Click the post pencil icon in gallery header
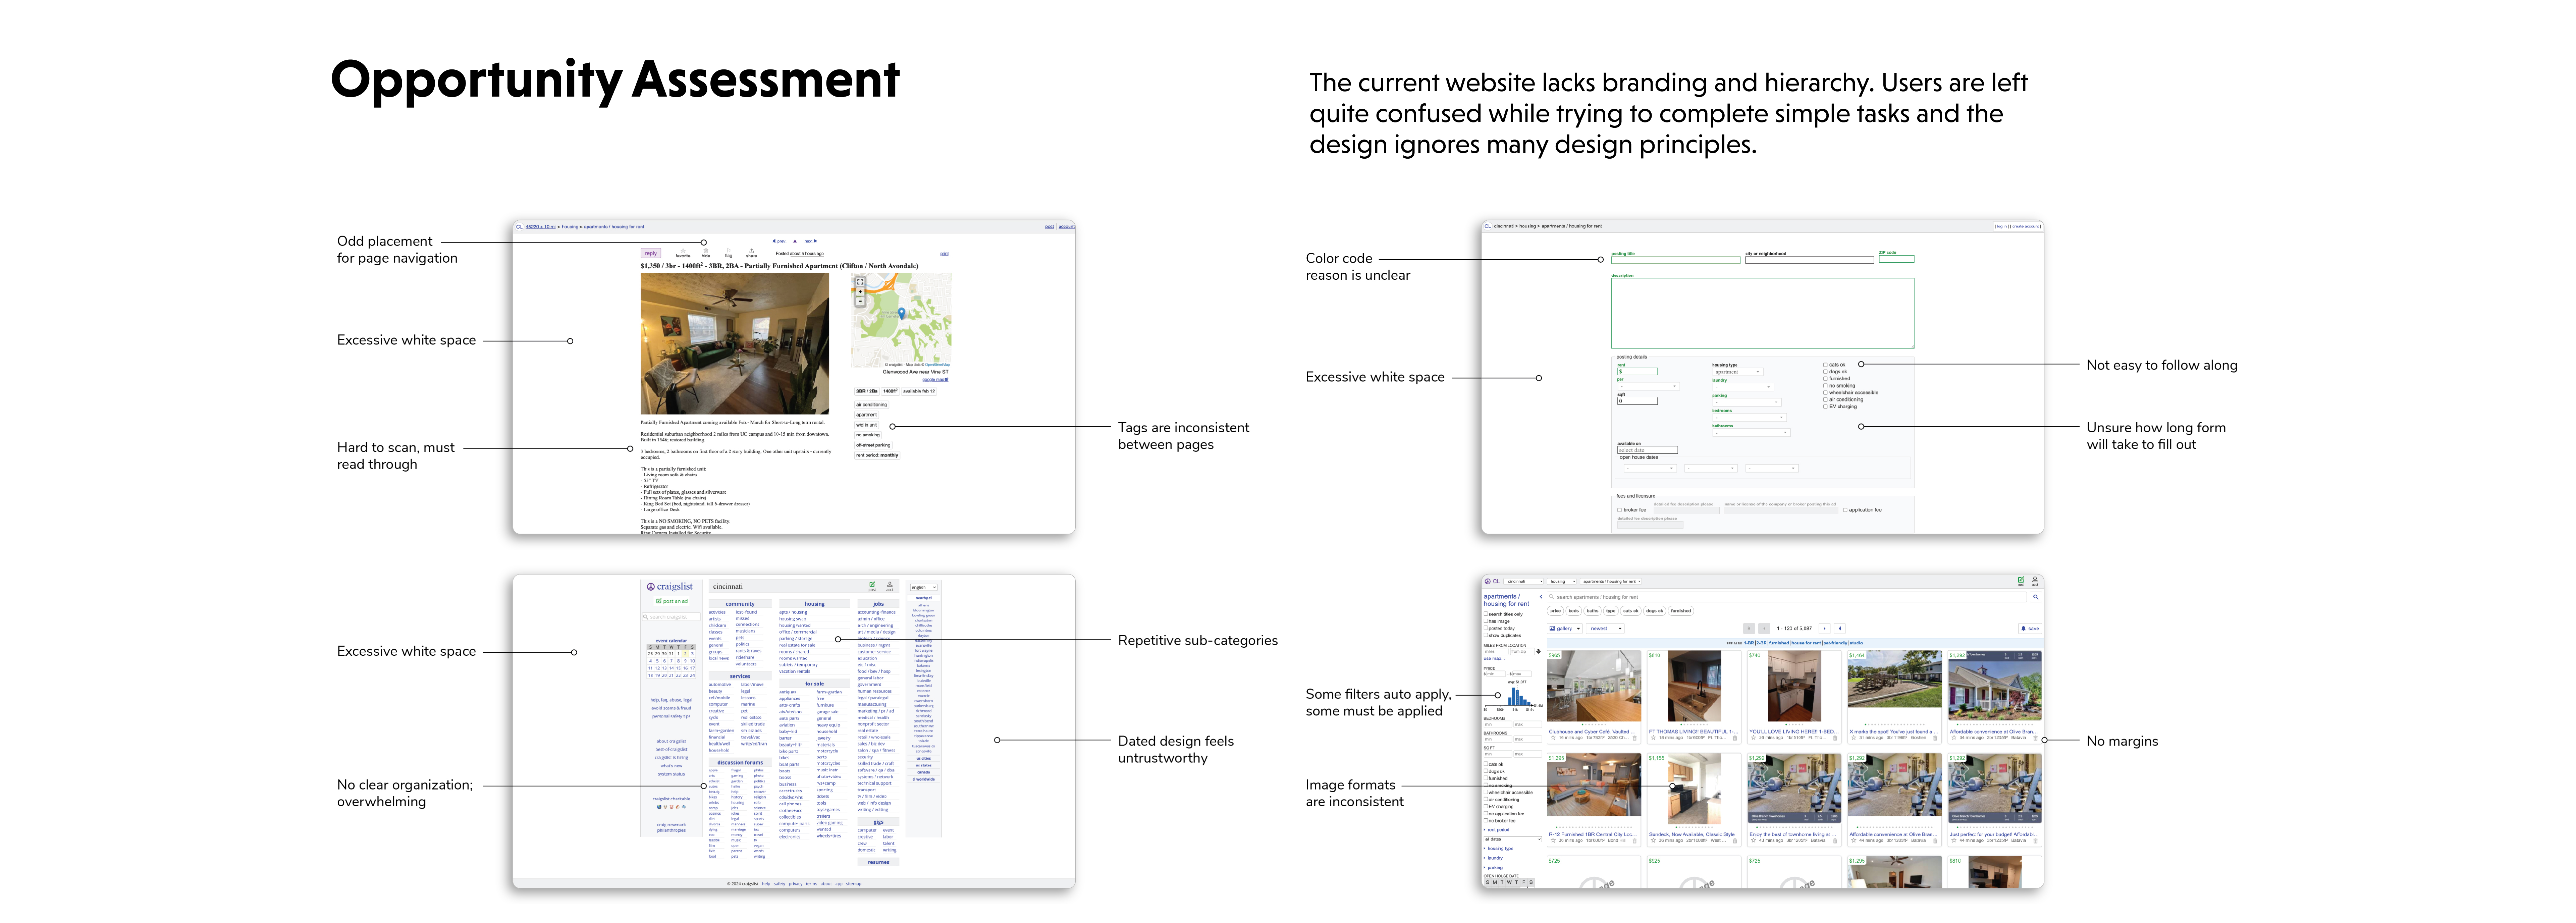Screen dimensions: 2576x923 click(2021, 580)
